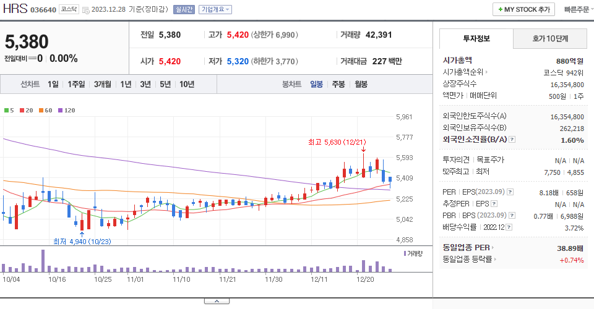Open the 시가총액순위 arrow link

(486, 72)
